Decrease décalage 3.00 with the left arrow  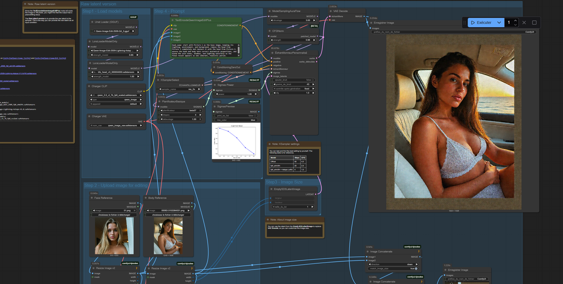point(271,20)
